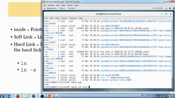Open VirtualBox View menu
Viewport: 175px width, 98px height.
pyautogui.click(x=58, y=5)
